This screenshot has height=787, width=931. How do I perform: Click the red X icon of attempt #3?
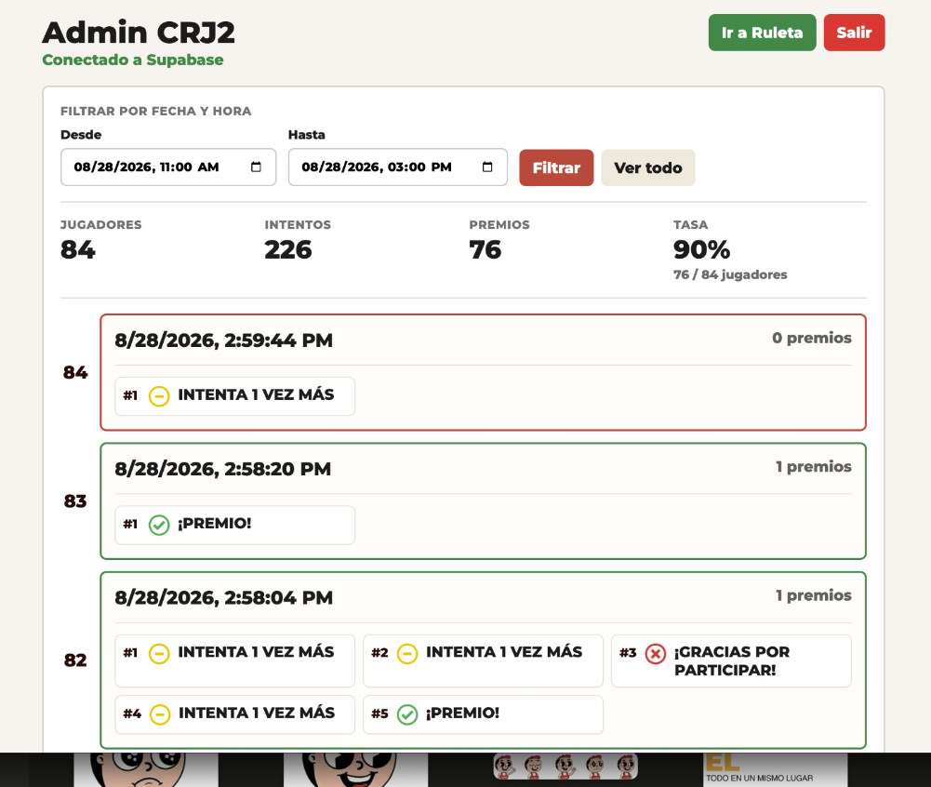[656, 653]
